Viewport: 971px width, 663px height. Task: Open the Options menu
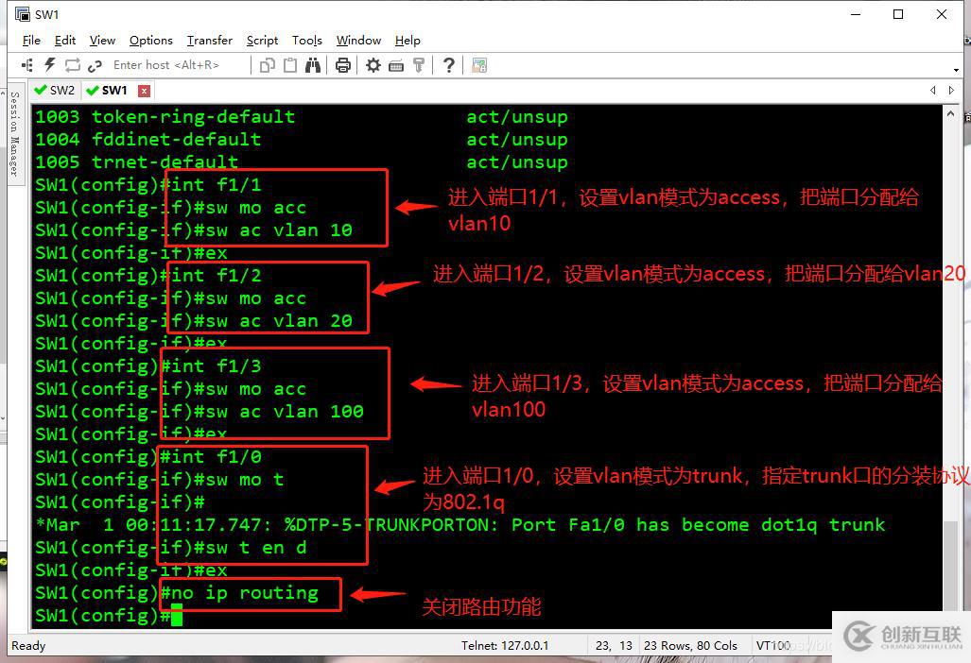coord(151,41)
